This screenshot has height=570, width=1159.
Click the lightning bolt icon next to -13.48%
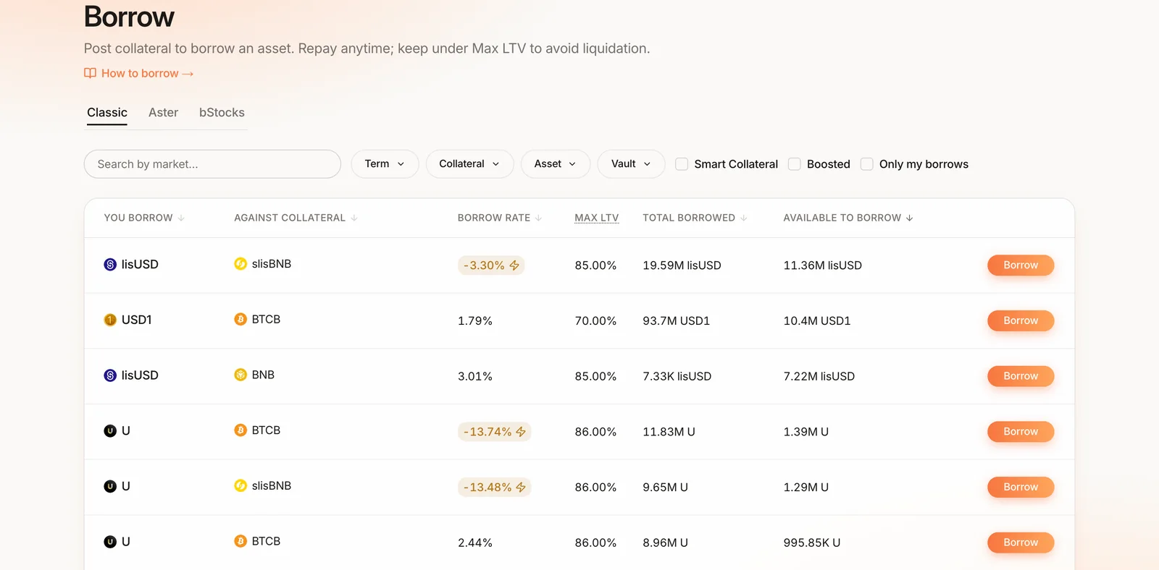[521, 488]
